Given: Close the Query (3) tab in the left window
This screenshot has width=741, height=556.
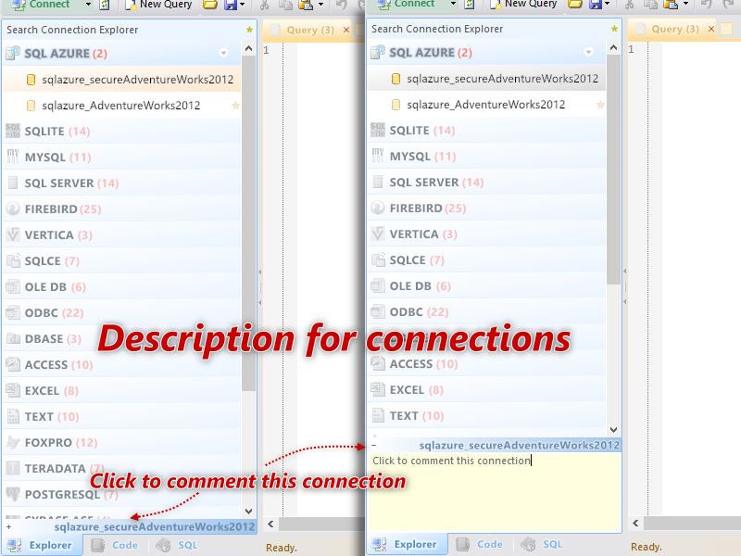Looking at the screenshot, I should point(346,31).
